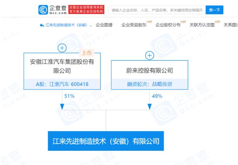Switch to the 企业图谱 tab

click(103, 25)
